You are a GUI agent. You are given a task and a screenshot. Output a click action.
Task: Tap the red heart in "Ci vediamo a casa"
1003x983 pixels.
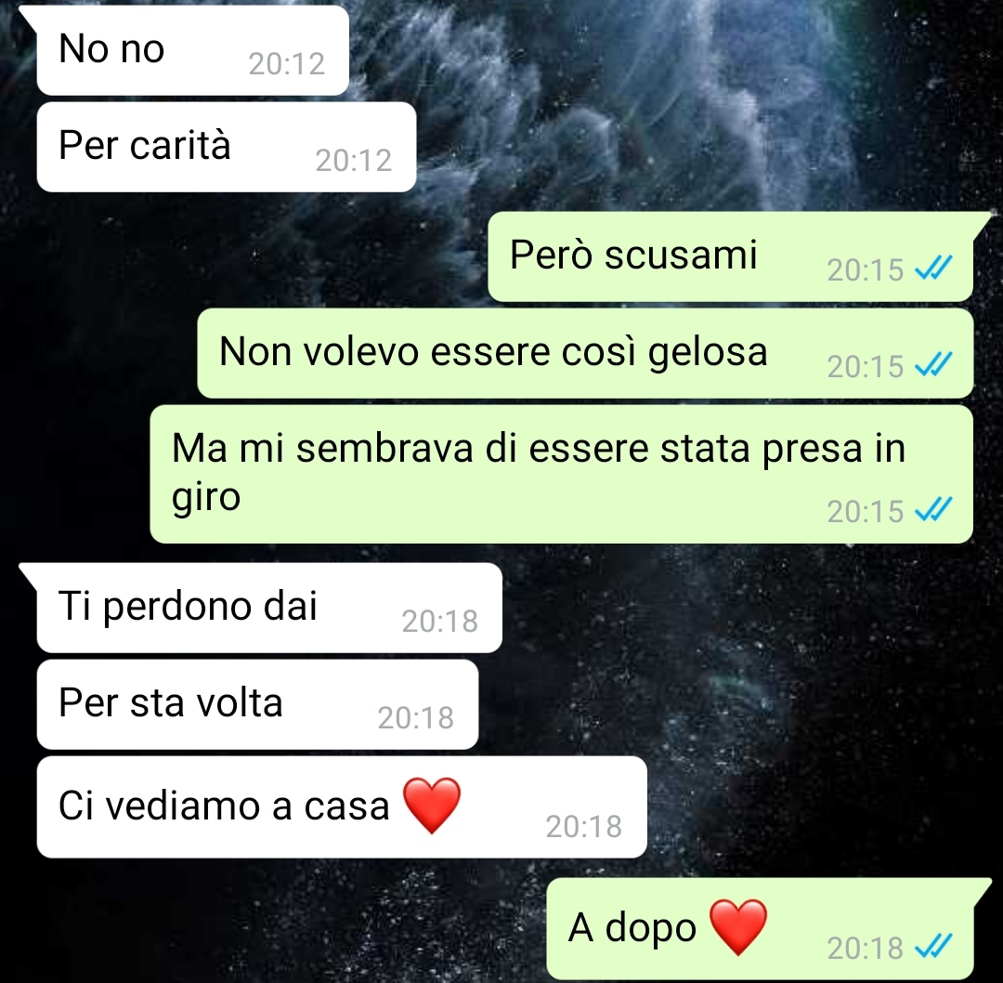click(432, 806)
